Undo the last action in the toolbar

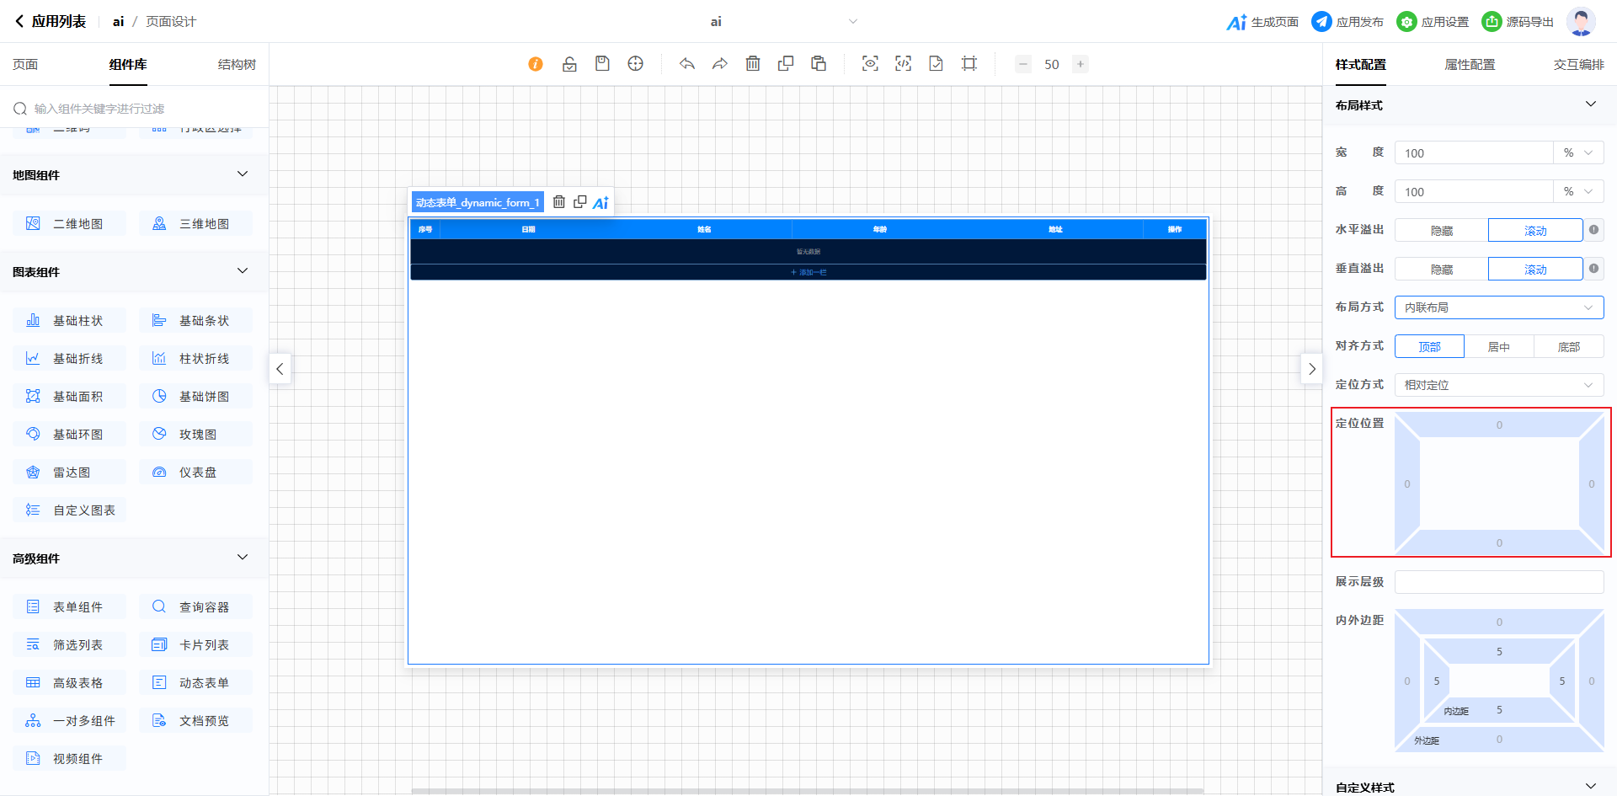(x=687, y=64)
